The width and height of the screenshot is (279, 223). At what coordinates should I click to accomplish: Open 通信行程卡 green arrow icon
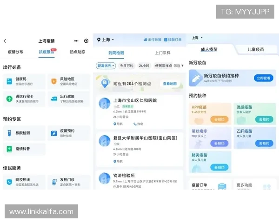pos(9,98)
